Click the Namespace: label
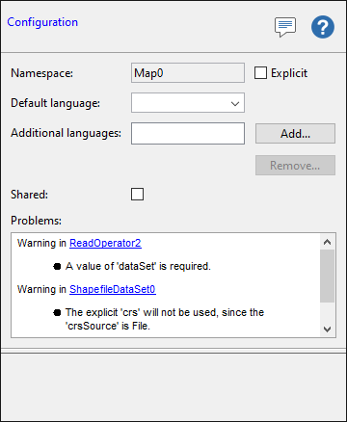 click(x=41, y=73)
